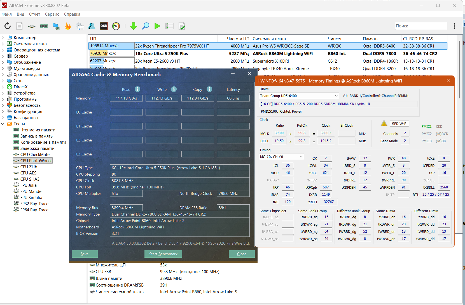Expand the Компьютер tree node
This screenshot has height=305, width=465.
tap(3, 38)
